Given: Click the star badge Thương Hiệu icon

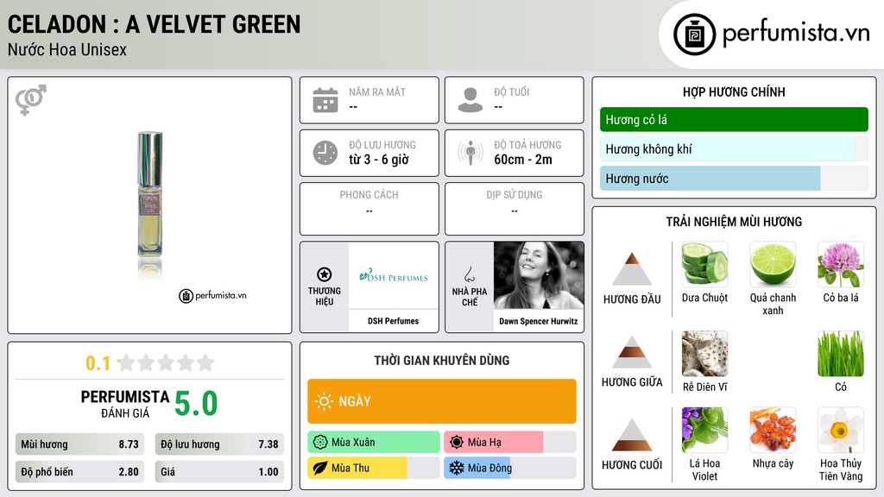Looking at the screenshot, I should pos(325,274).
